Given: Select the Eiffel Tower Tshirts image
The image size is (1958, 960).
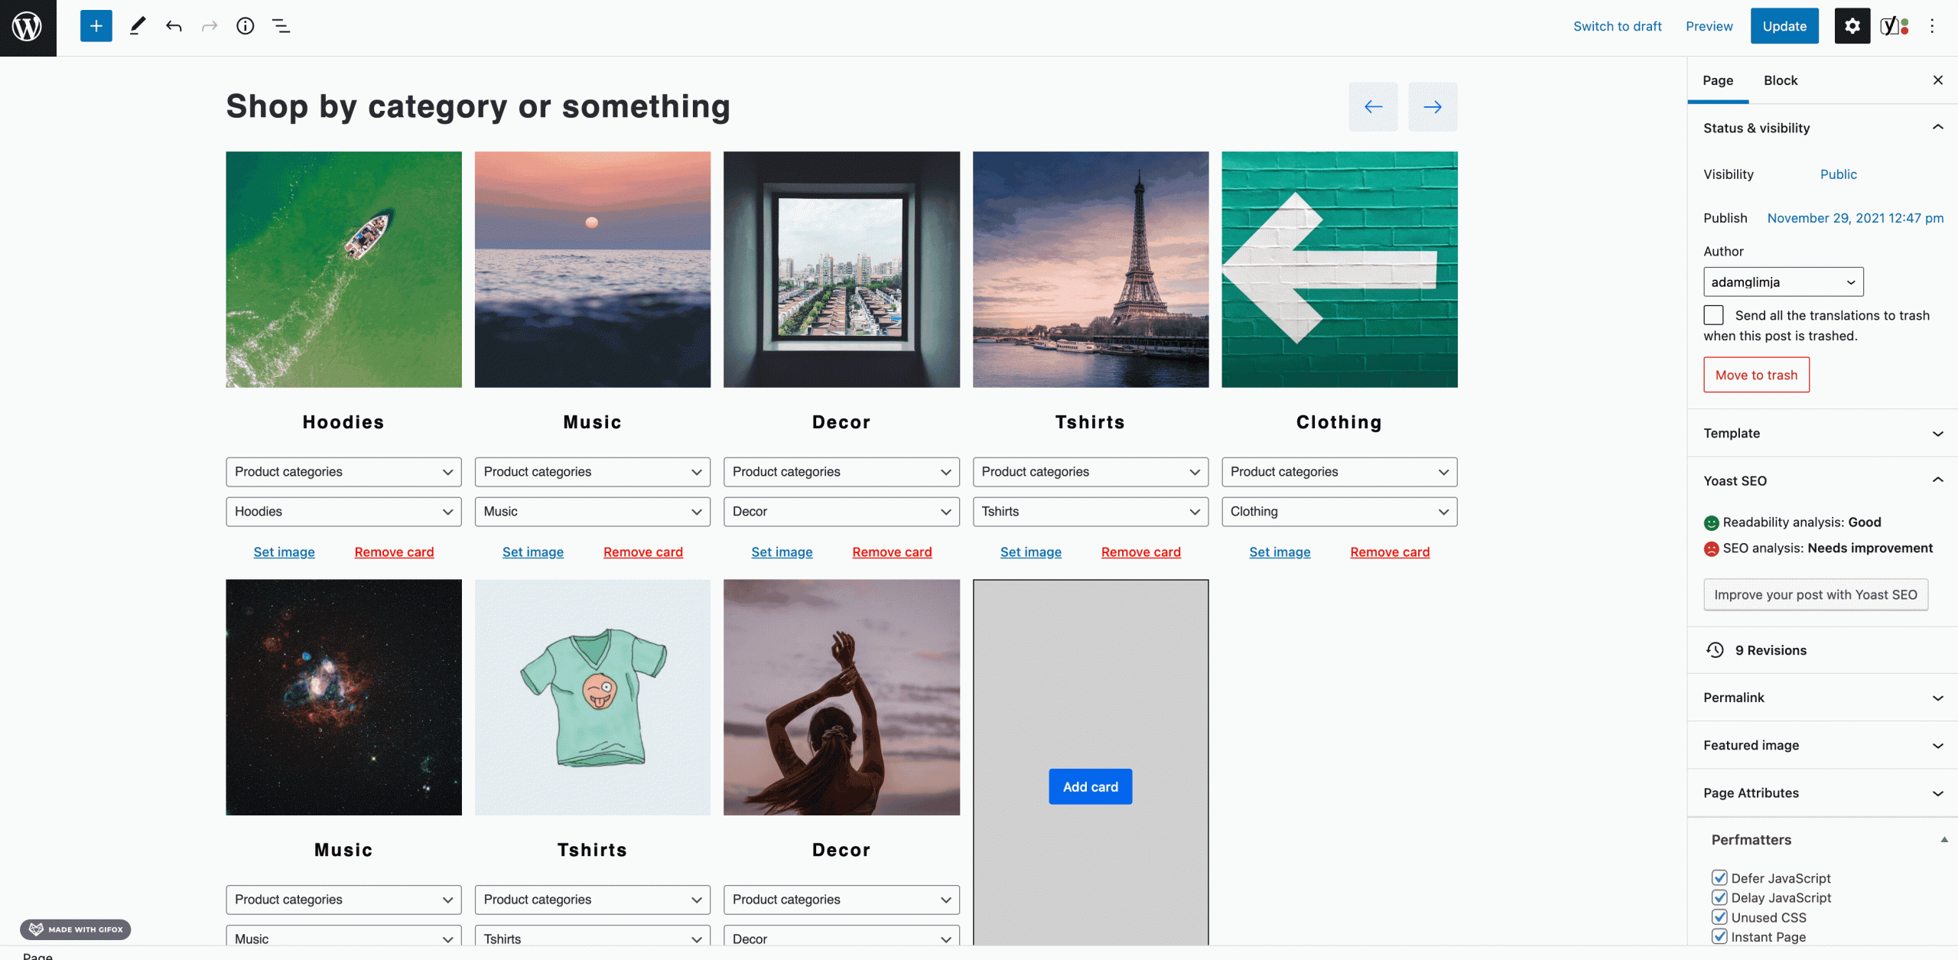Looking at the screenshot, I should click(x=1091, y=269).
